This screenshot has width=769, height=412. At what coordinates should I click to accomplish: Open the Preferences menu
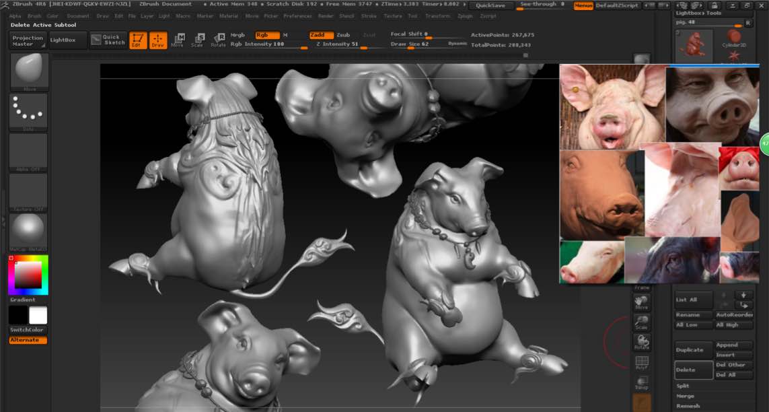click(297, 16)
